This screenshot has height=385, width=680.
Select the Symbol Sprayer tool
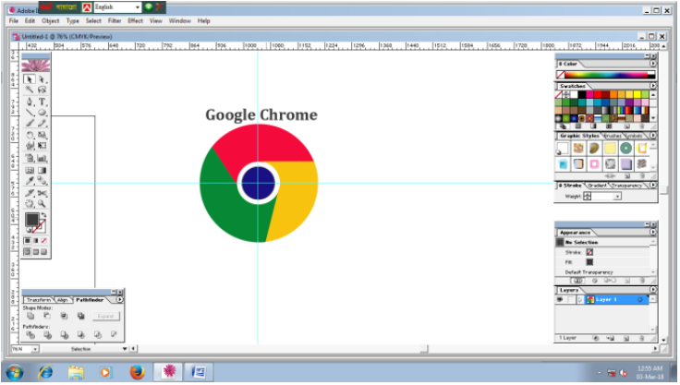pyautogui.click(x=29, y=158)
